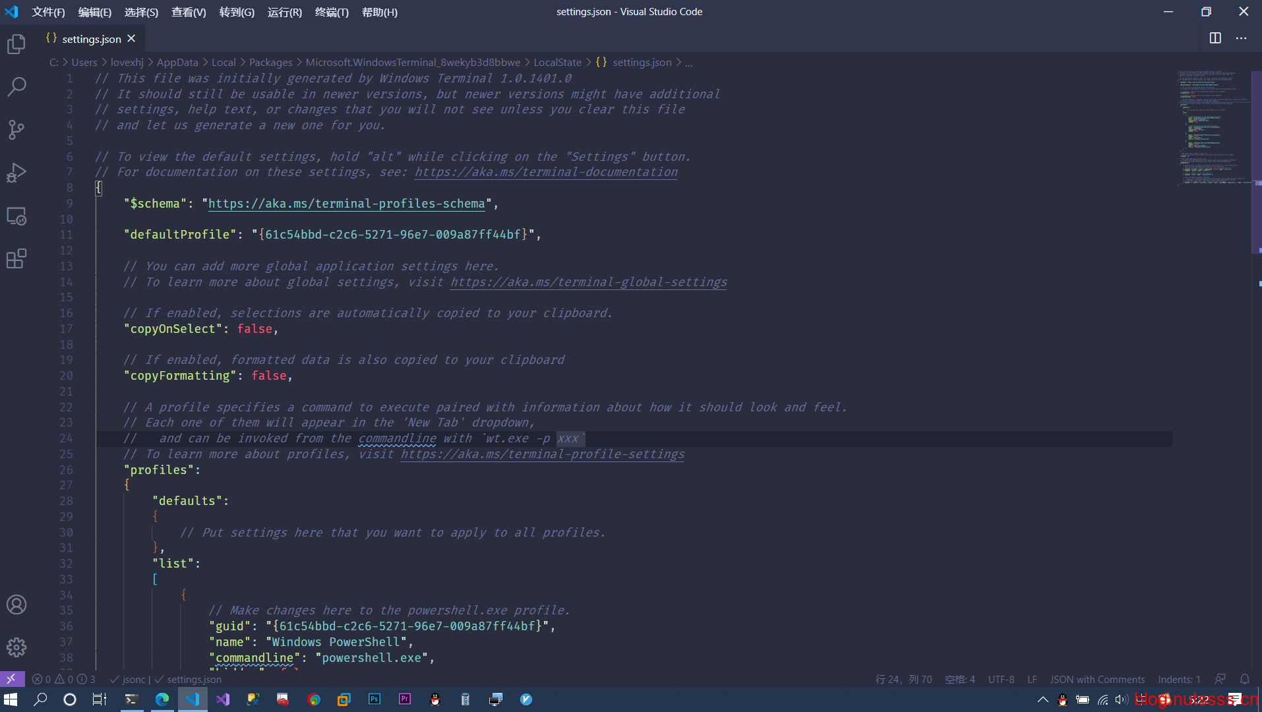Open the Windows Start menu
This screenshot has height=712, width=1262.
point(11,699)
